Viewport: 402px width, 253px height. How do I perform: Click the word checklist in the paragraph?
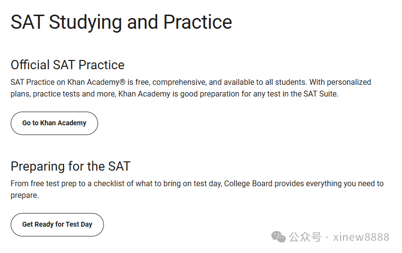click(x=104, y=184)
